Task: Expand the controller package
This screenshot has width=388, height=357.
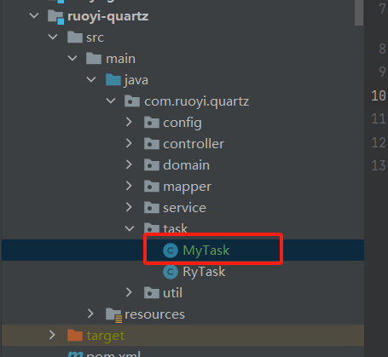Action: coord(129,143)
